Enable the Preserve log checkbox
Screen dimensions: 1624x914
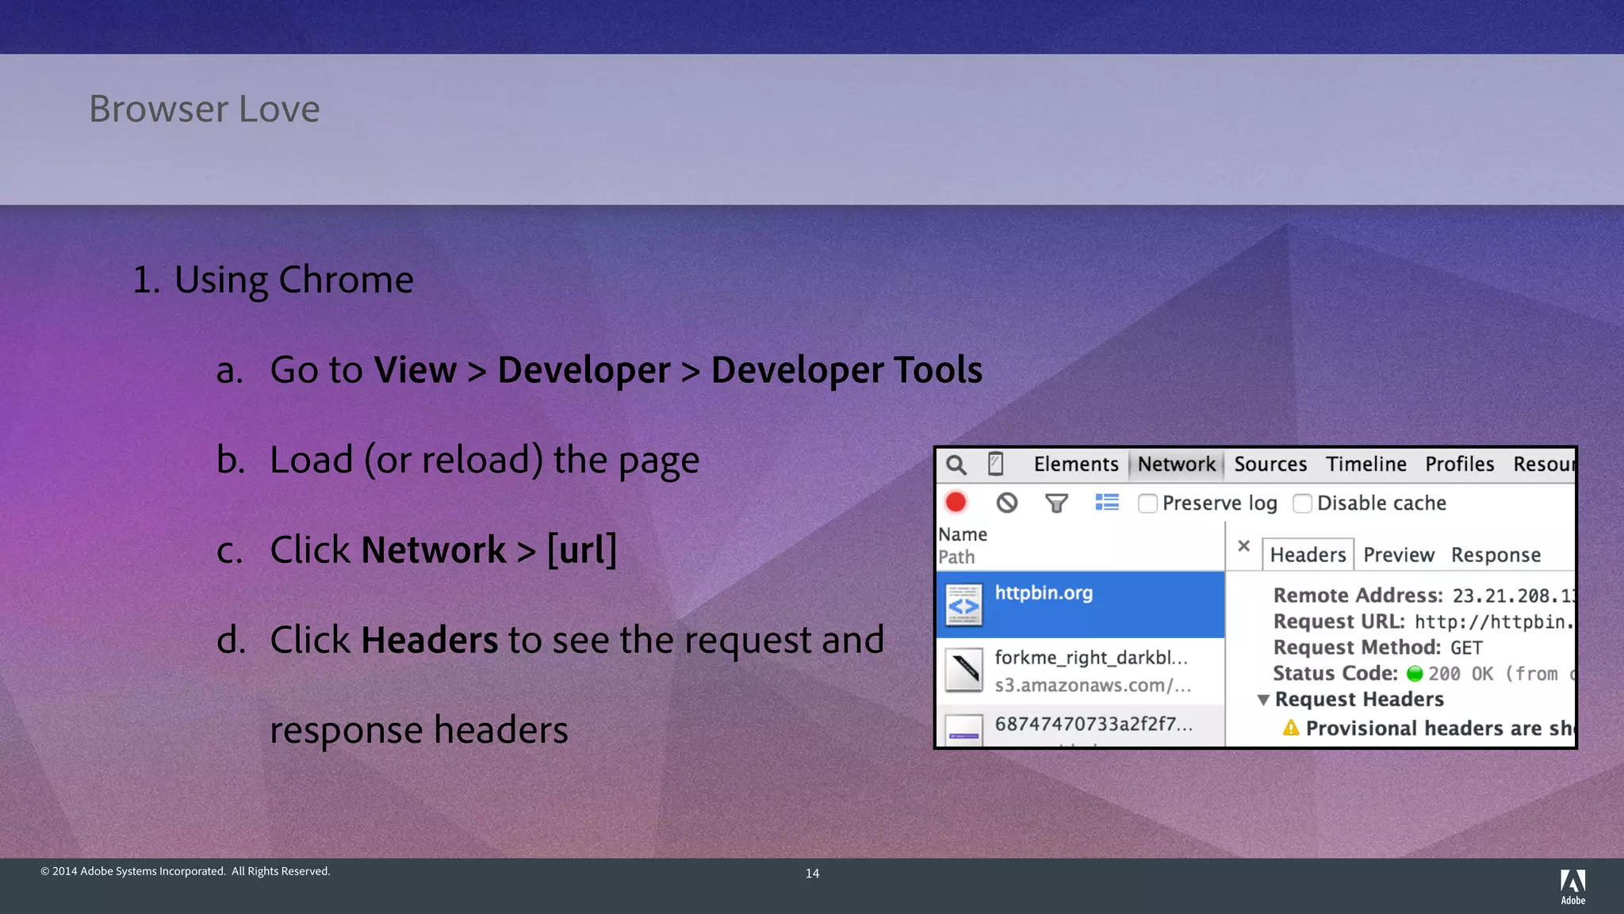pos(1147,503)
